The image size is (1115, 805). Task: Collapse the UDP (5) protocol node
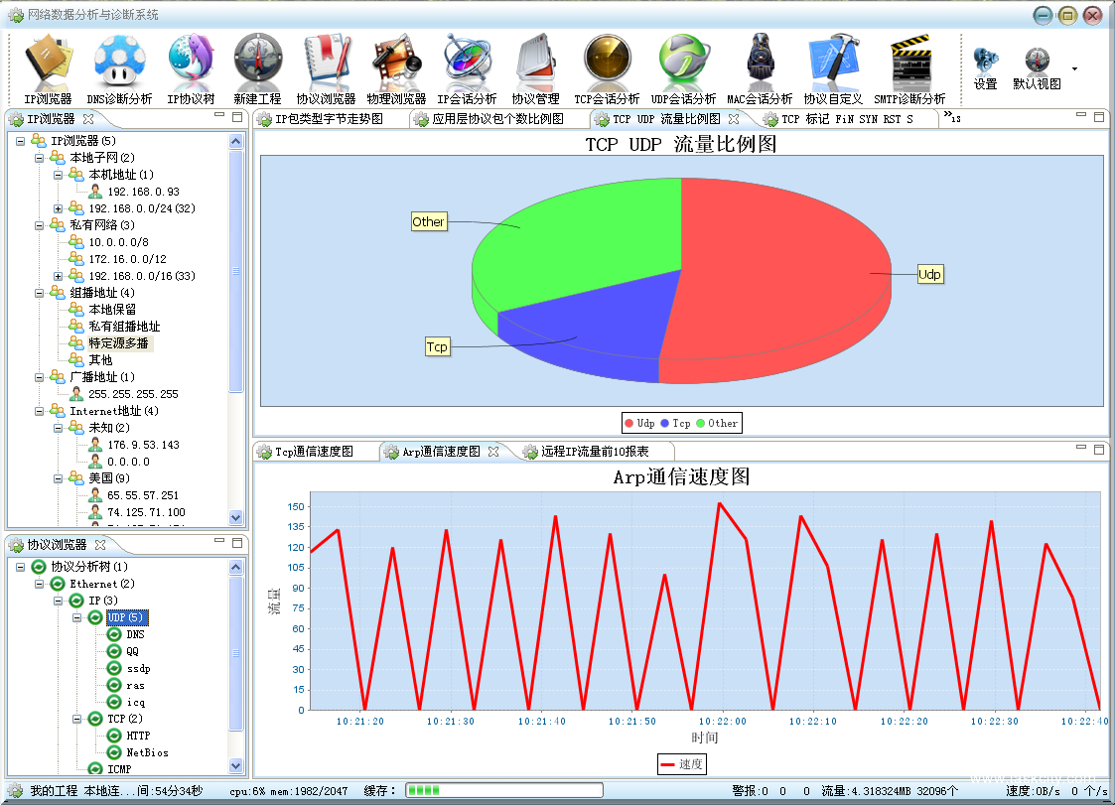pyautogui.click(x=77, y=617)
